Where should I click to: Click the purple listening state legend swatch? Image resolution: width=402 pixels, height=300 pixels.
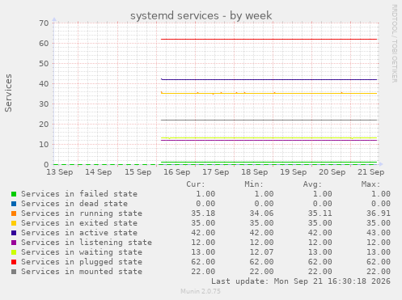(14, 243)
